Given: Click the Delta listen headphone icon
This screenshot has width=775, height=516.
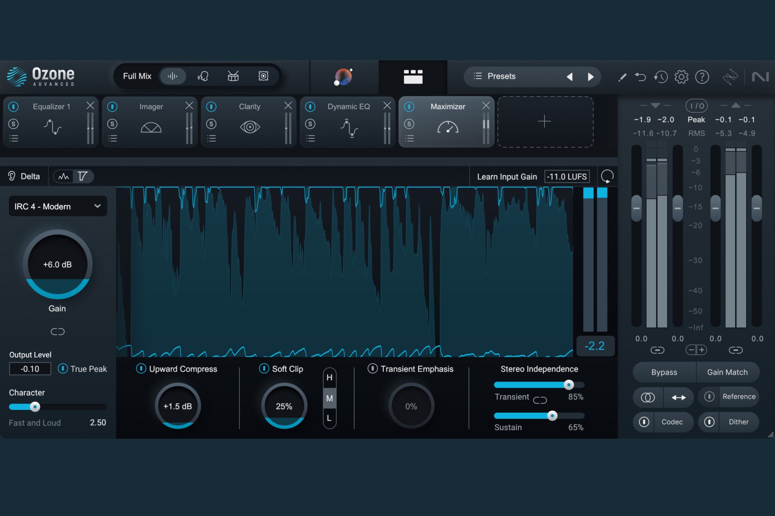Looking at the screenshot, I should [x=11, y=176].
